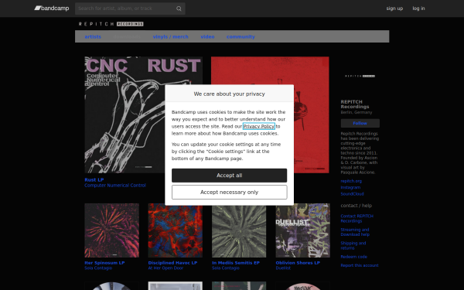
Task: Click the Bandcamp logo
Action: 52,9
